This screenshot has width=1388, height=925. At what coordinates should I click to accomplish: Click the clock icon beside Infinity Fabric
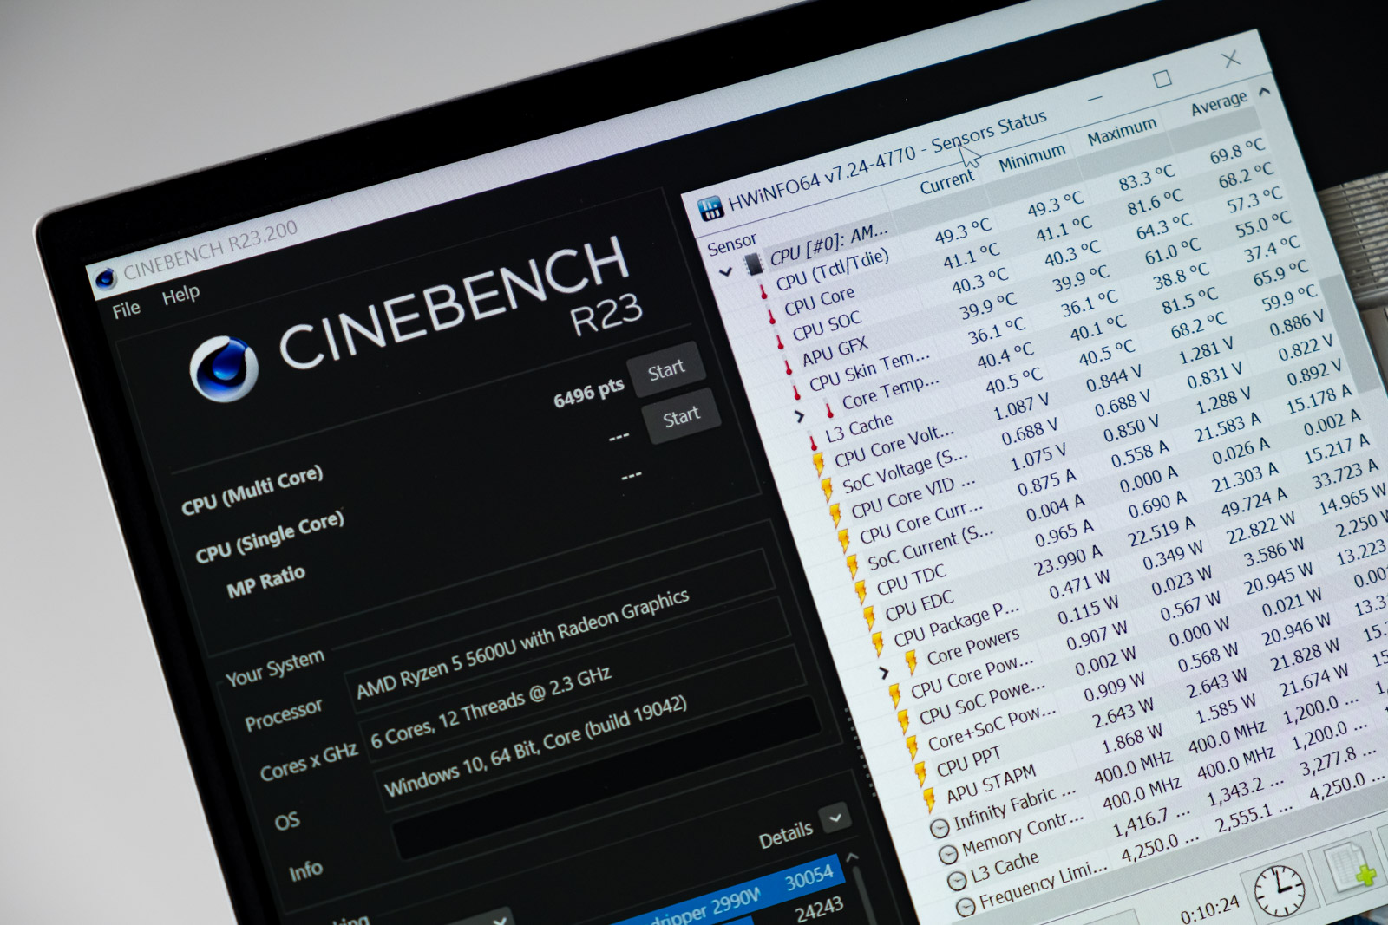tap(939, 828)
